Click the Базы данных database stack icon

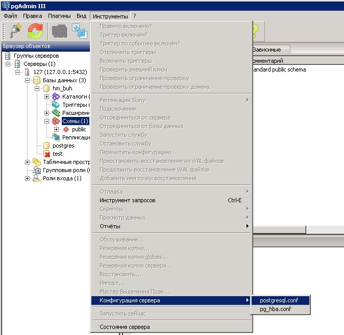(37, 80)
